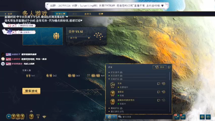Open the AI 中等 difficulty dropdown
Screen dimensions: 215x121
(x=80, y=38)
